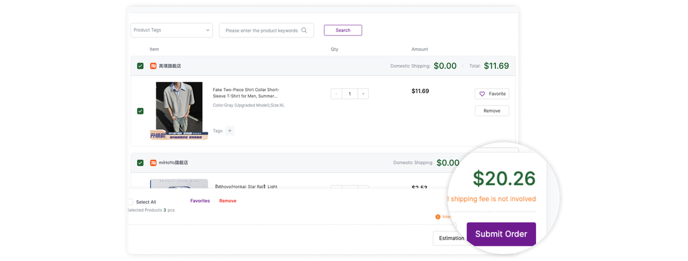The width and height of the screenshot is (688, 261).
Task: Uncheck the miHoYo旗舰店 store checkbox
Action: click(140, 163)
